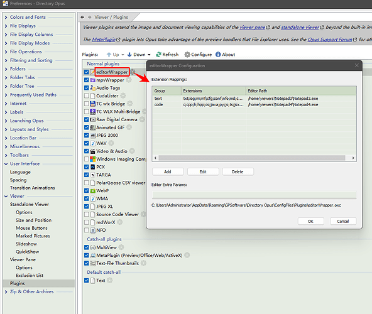The image size is (372, 314).
Task: Enable the CudaLister plugin checkbox
Action: point(87,96)
